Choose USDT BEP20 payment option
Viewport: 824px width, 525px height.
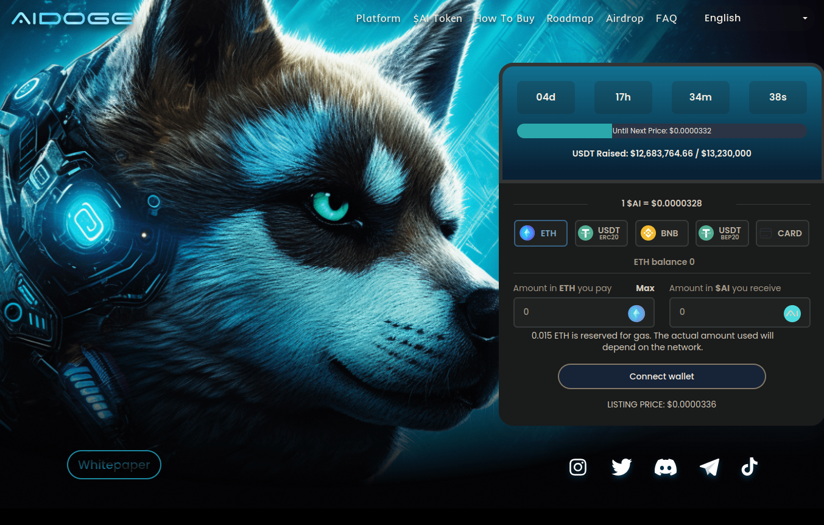click(722, 233)
